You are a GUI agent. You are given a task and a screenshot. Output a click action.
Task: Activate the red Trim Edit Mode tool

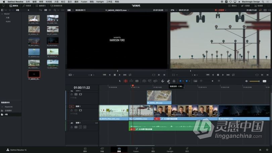[126, 81]
